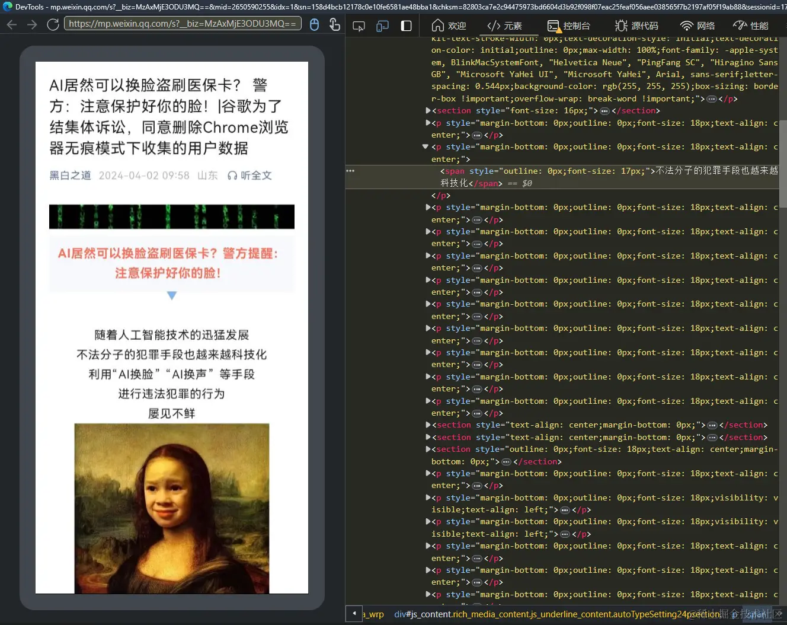Toggle device emulation mode icon
Viewport: 787px width, 625px height.
click(383, 26)
